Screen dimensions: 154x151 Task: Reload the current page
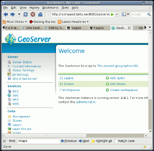[x=26, y=14]
